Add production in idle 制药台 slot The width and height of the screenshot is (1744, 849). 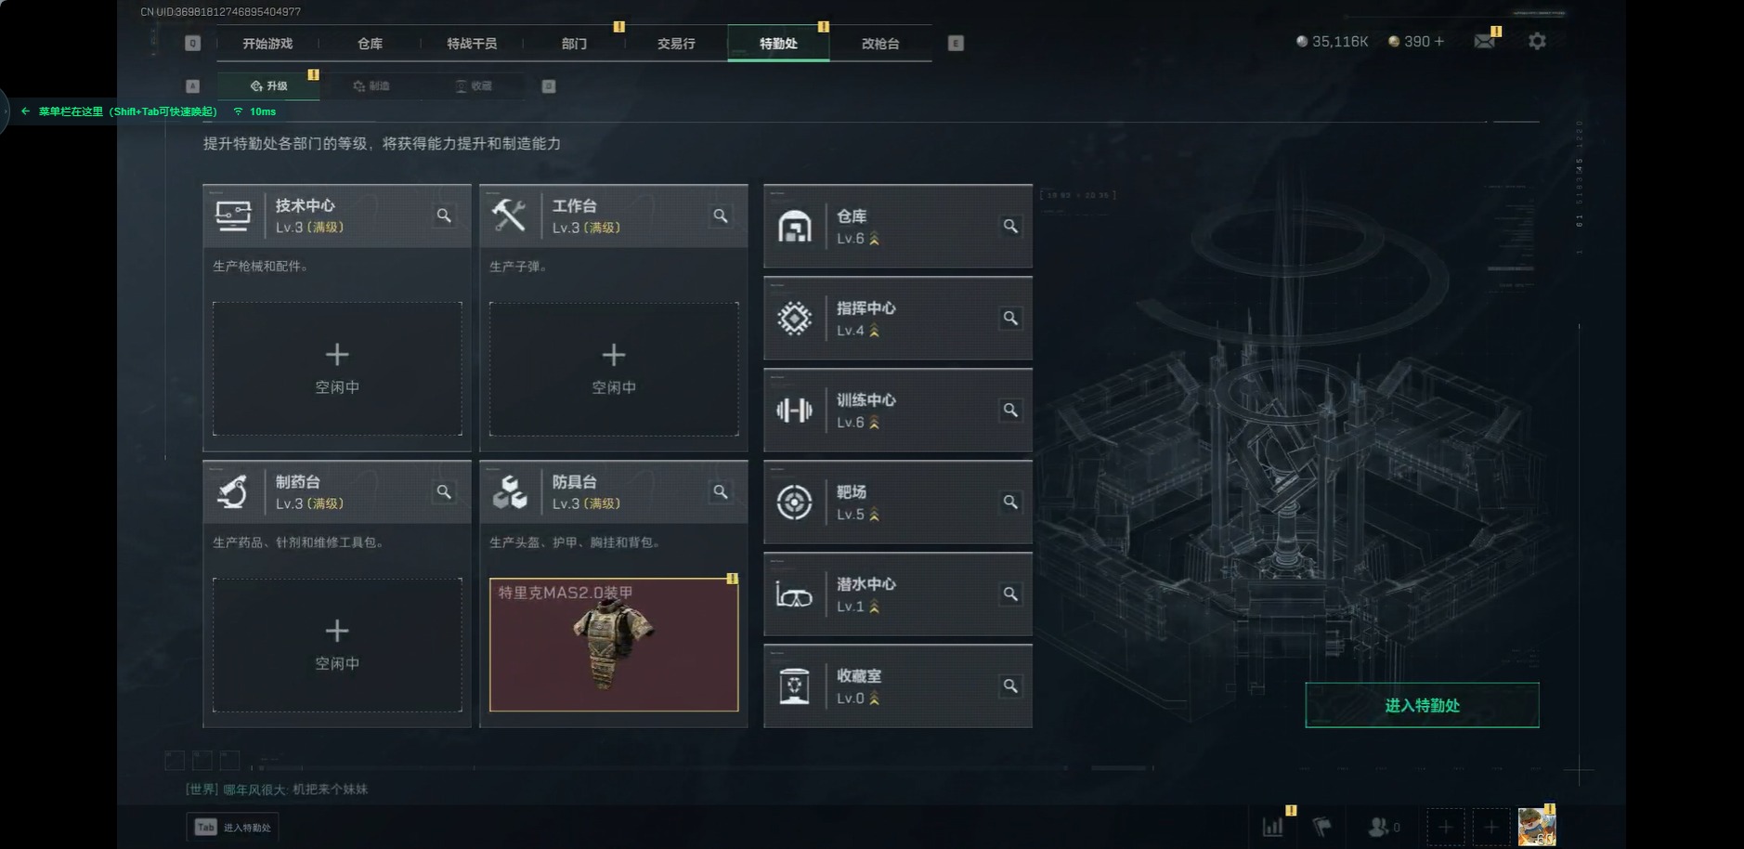(337, 645)
